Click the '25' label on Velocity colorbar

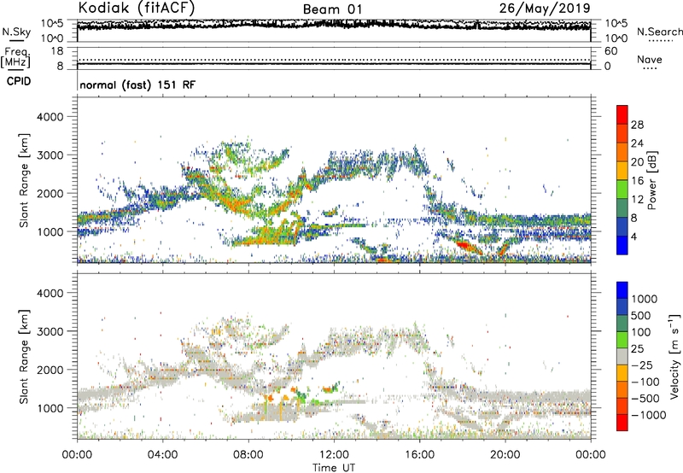pyautogui.click(x=637, y=349)
